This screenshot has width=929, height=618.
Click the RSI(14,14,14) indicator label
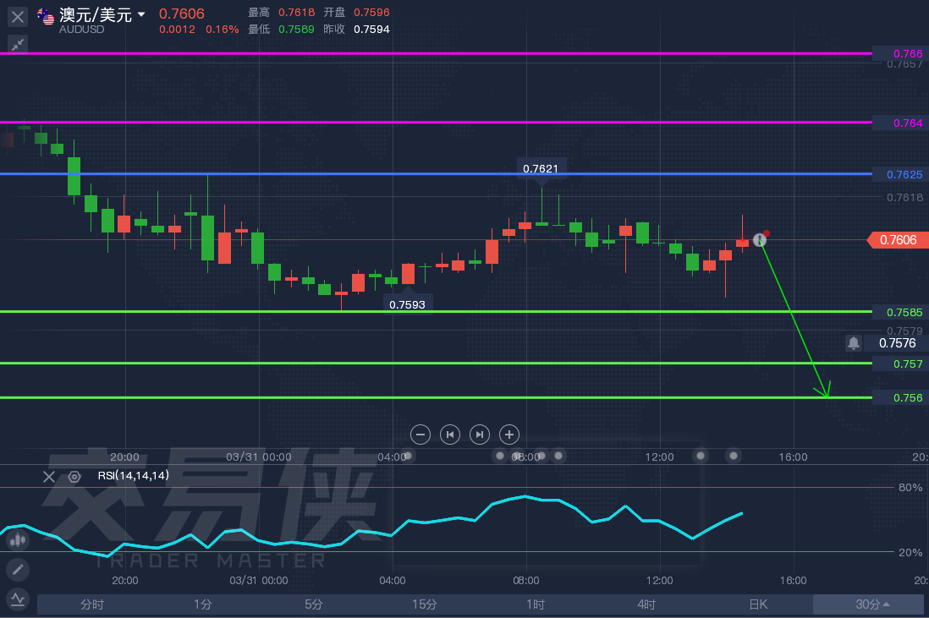134,475
